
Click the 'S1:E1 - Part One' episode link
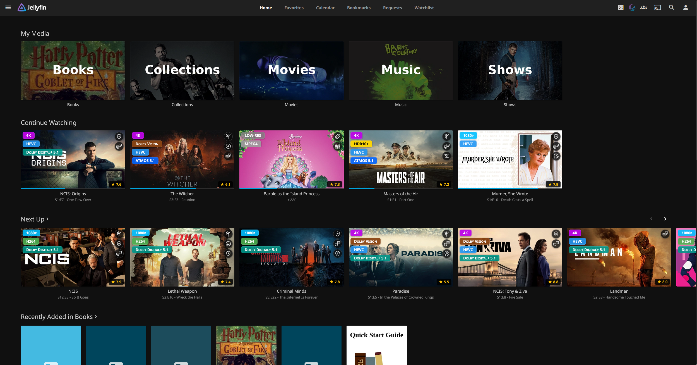coord(401,200)
